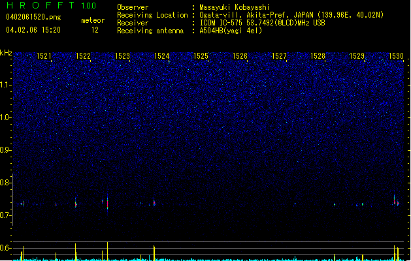Click the 1528 time marker
Screen dimensions: 411x261
point(318,55)
